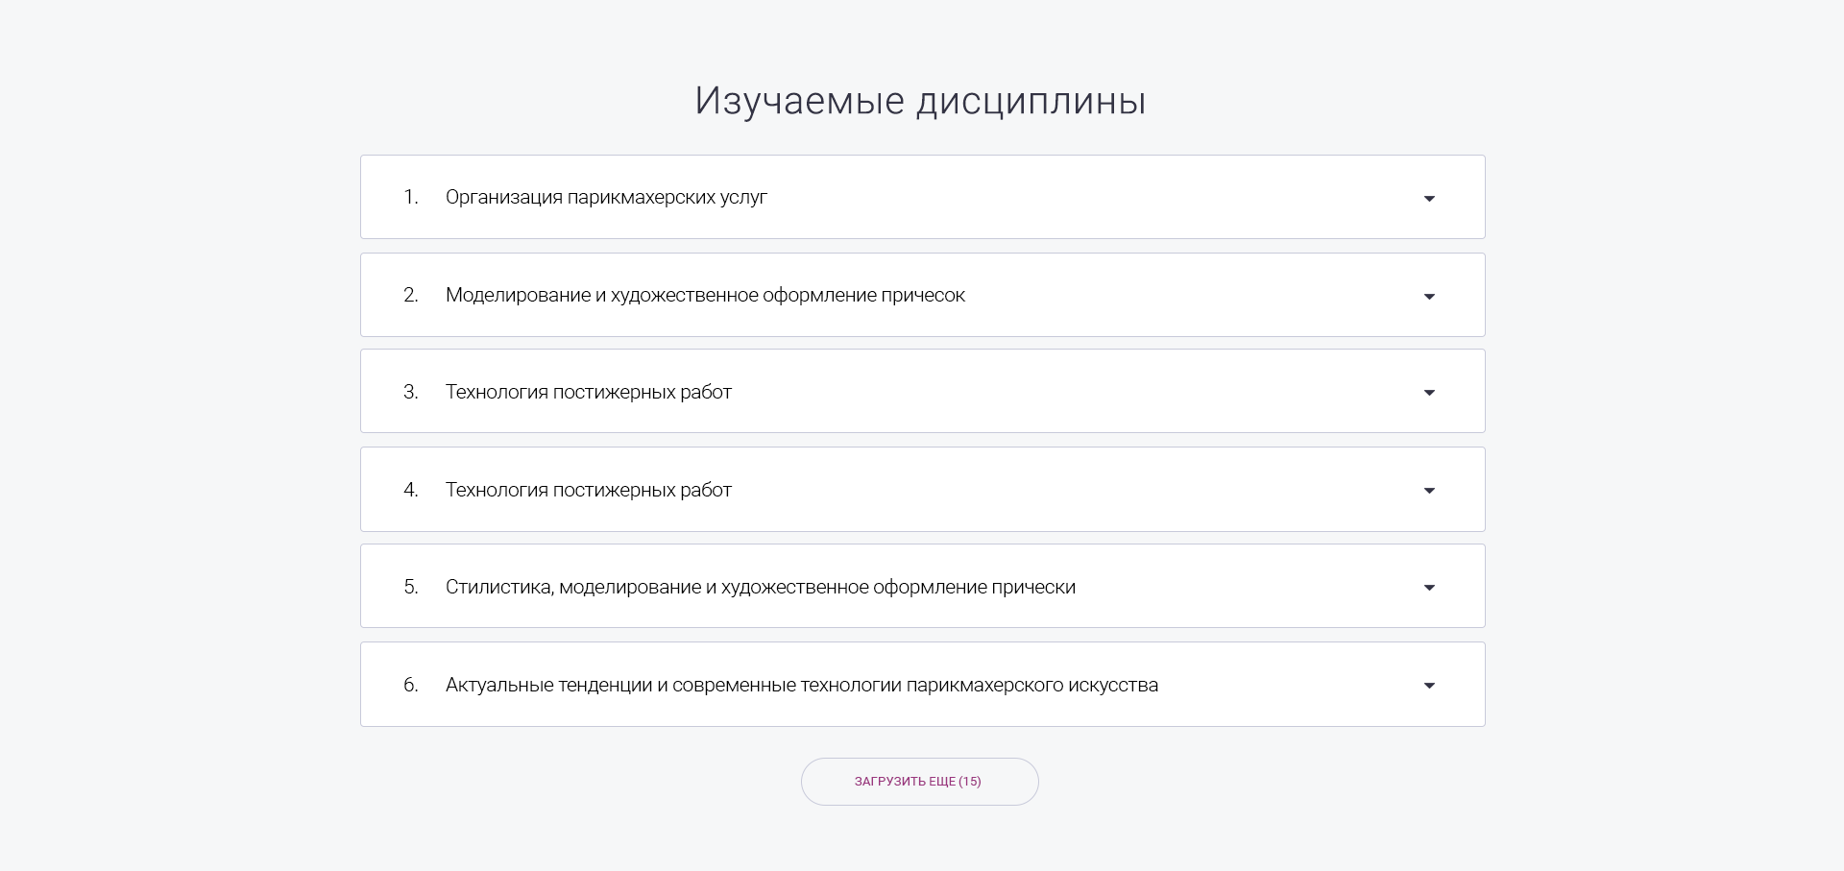Expand Моделирование и художественное оформление причесок
Screen dimensions: 1844x871
pyautogui.click(x=705, y=295)
